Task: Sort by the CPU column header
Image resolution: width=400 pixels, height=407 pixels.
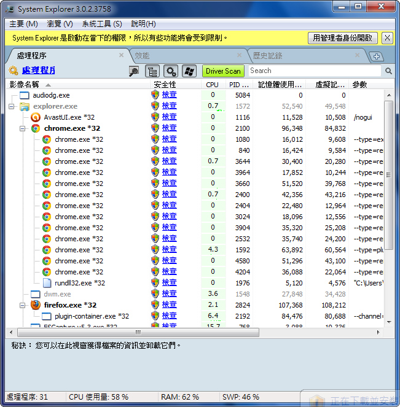Action: (212, 85)
